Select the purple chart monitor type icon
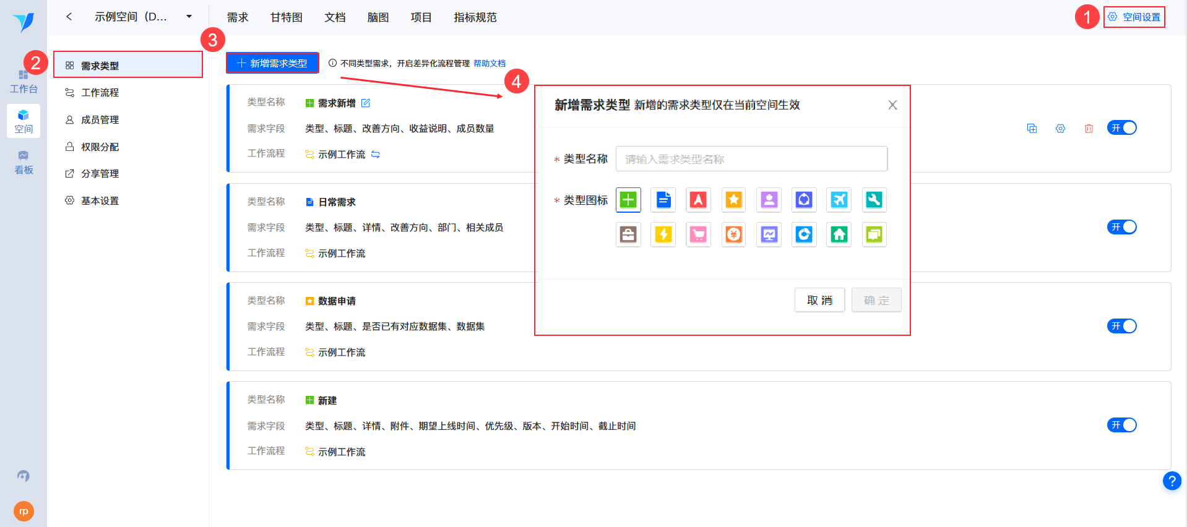1187x527 pixels. [x=769, y=234]
